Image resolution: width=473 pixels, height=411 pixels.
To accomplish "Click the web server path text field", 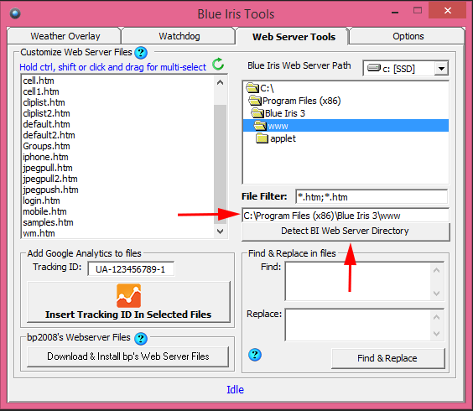I will [346, 216].
